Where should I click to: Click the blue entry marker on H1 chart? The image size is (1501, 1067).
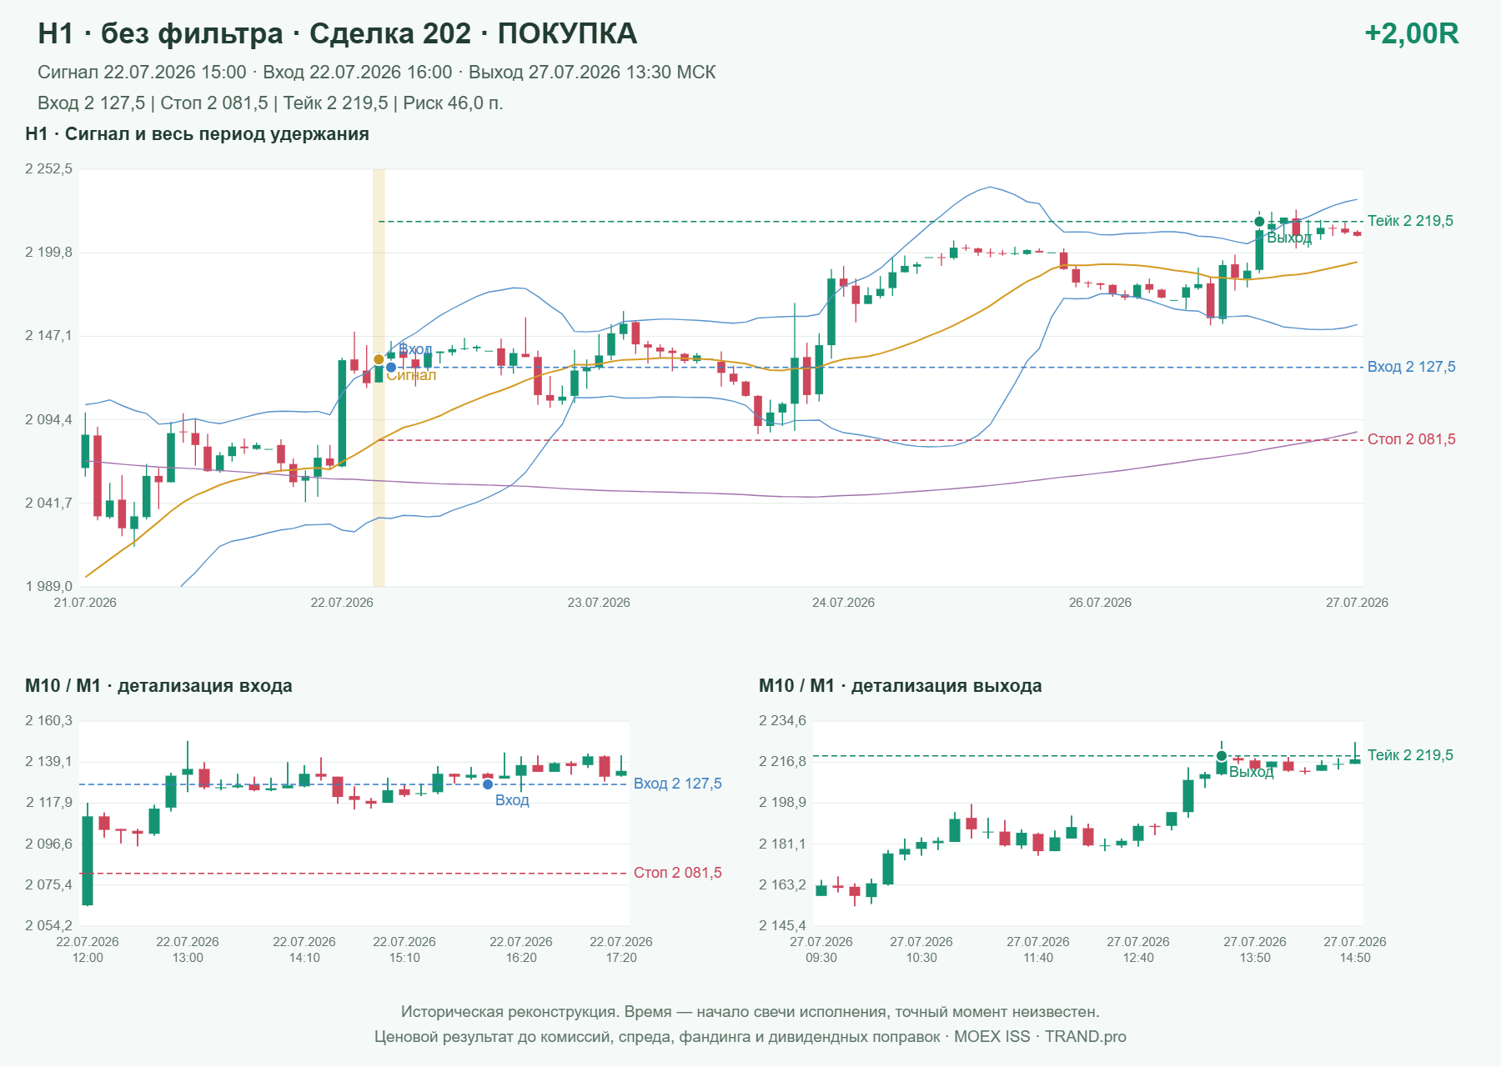[x=391, y=367]
